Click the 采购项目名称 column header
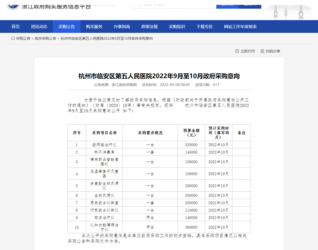The width and height of the screenshot is (318, 250). click(104, 133)
